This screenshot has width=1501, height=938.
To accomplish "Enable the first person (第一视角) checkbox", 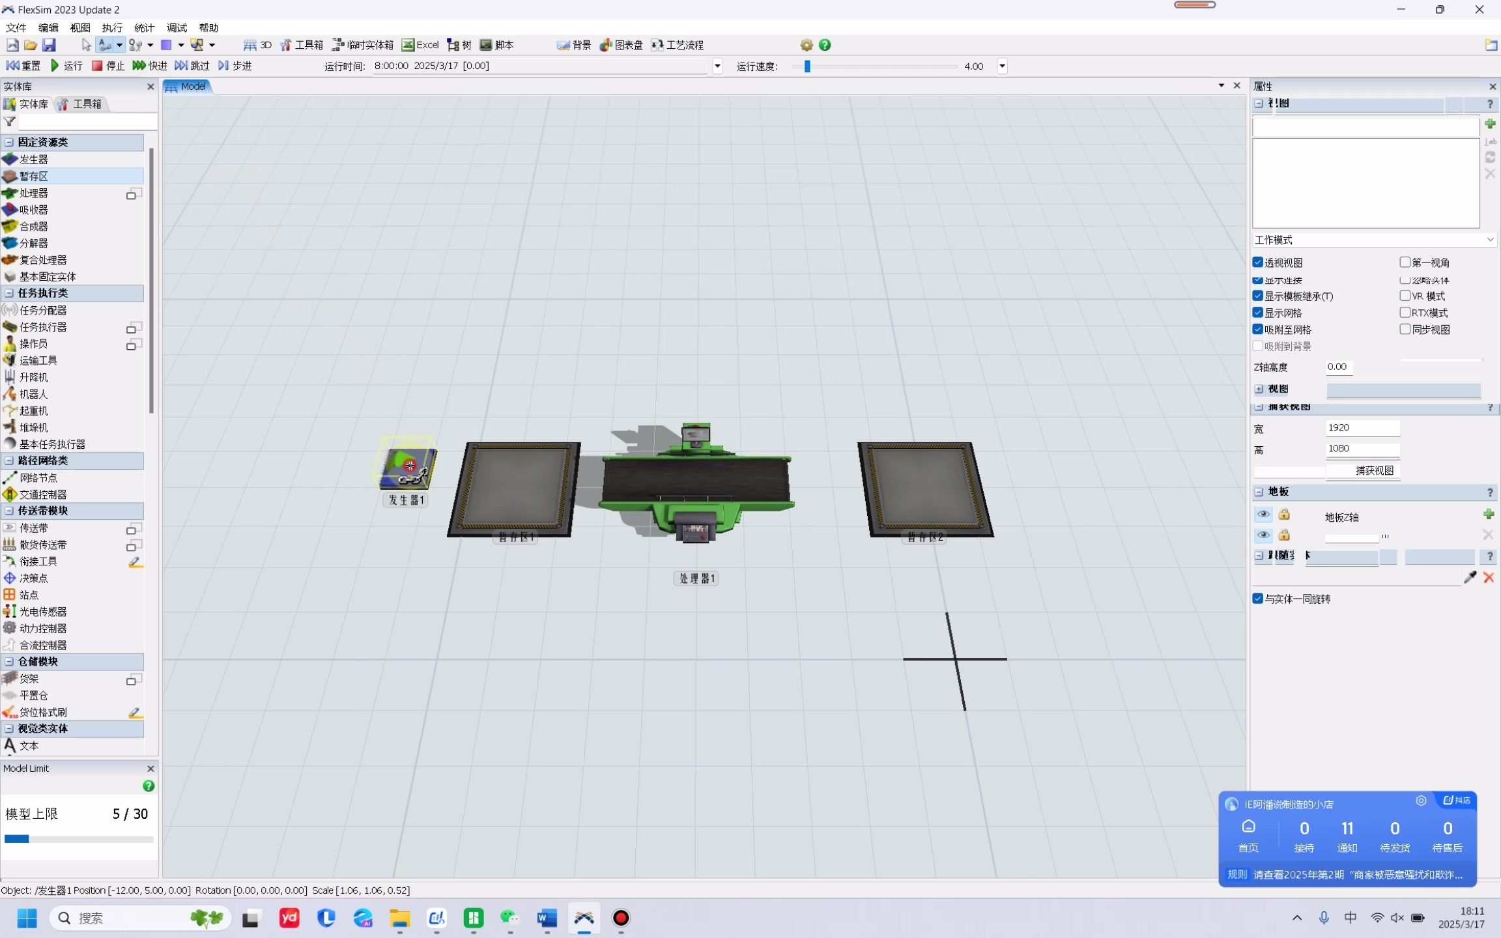I will tap(1405, 263).
